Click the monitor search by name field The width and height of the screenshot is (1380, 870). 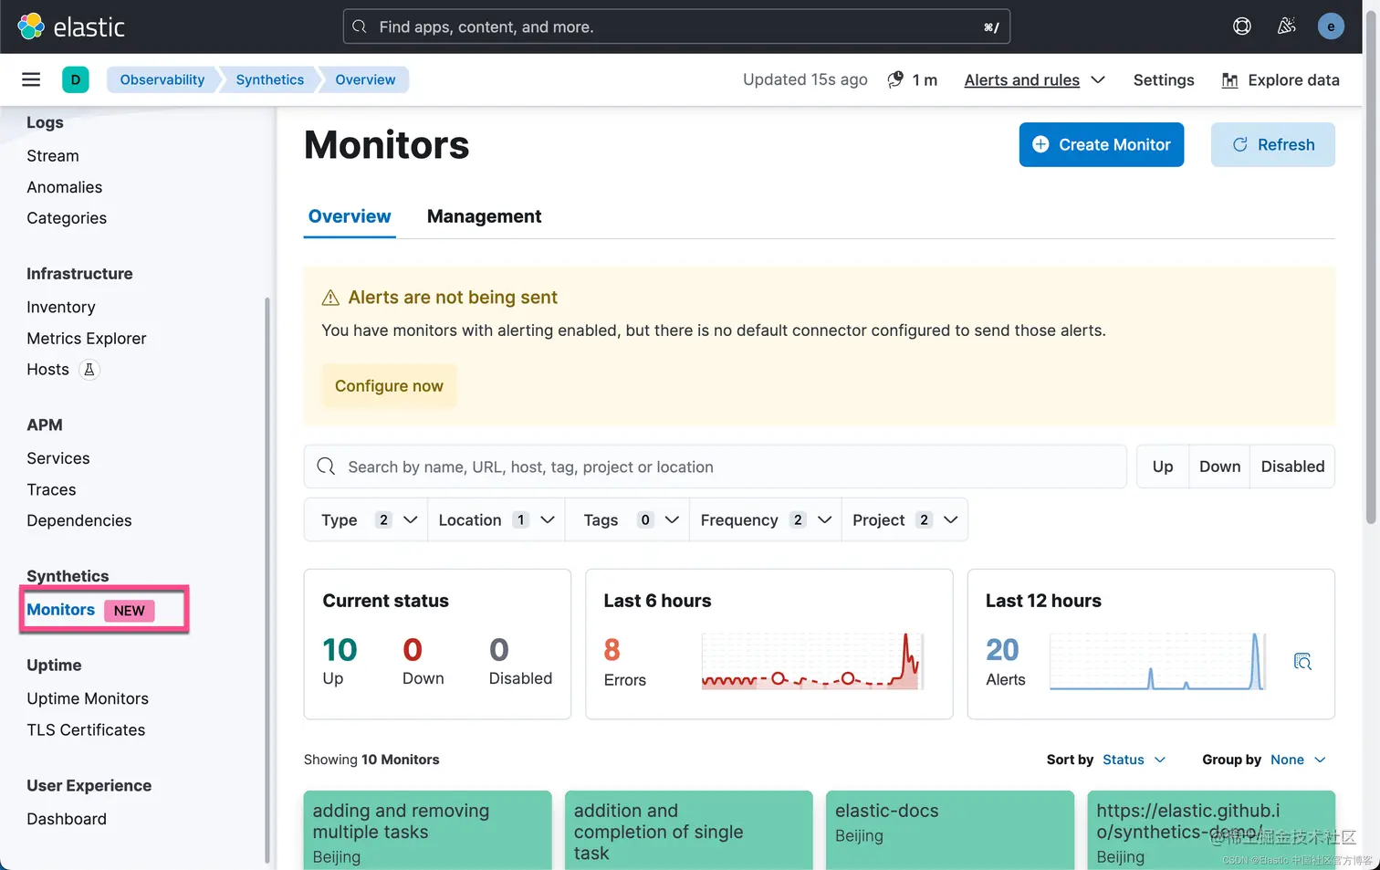click(x=715, y=466)
